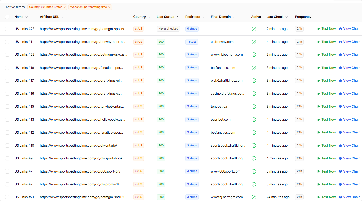View Chain for US Links #15
The width and height of the screenshot is (362, 201).
(350, 107)
